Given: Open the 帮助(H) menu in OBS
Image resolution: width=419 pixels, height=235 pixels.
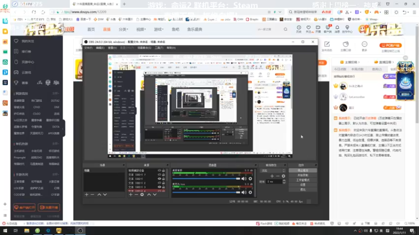Looking at the screenshot, I should tap(171, 48).
